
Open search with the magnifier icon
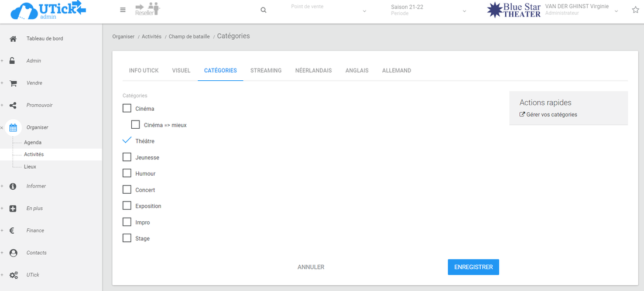tap(263, 10)
